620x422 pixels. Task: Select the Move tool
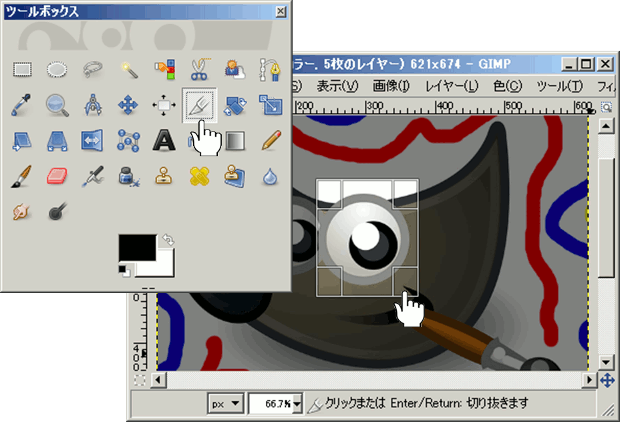click(x=128, y=104)
